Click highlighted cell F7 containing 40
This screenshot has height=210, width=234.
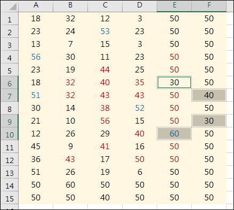tap(209, 95)
